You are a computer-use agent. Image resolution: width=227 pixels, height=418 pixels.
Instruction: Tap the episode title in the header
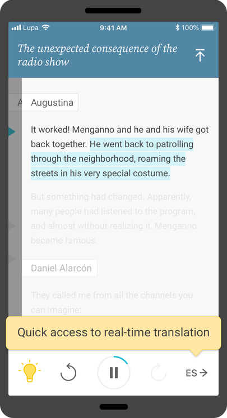tap(98, 55)
